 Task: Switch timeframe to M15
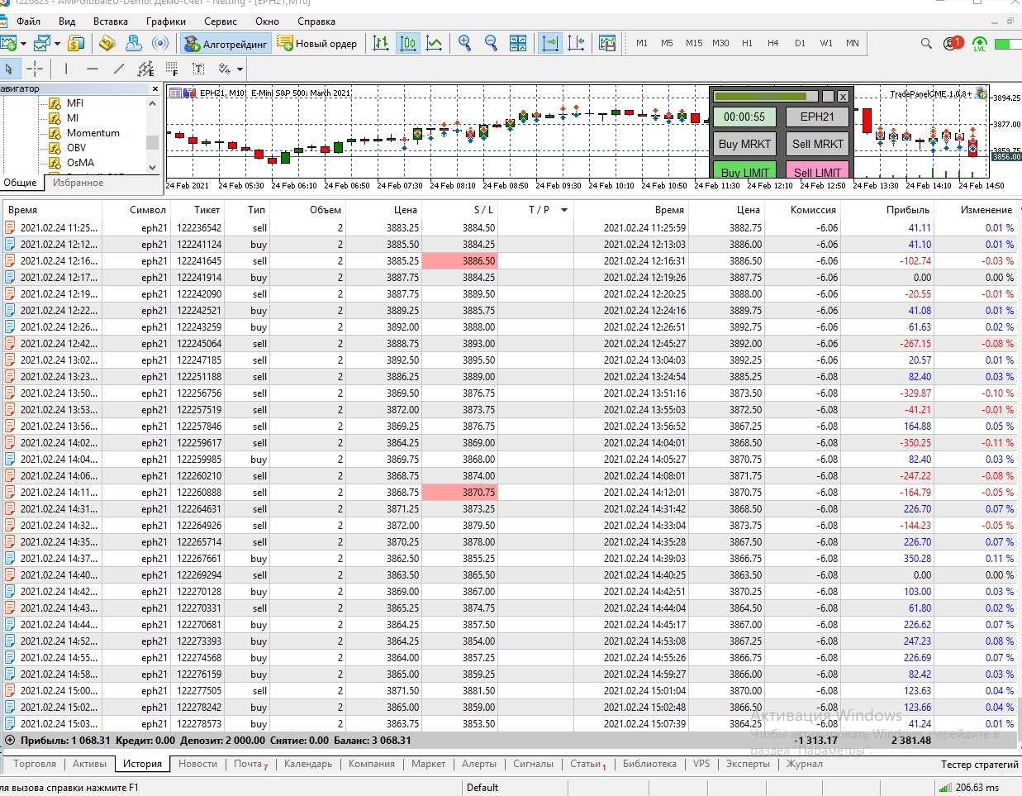(x=694, y=43)
